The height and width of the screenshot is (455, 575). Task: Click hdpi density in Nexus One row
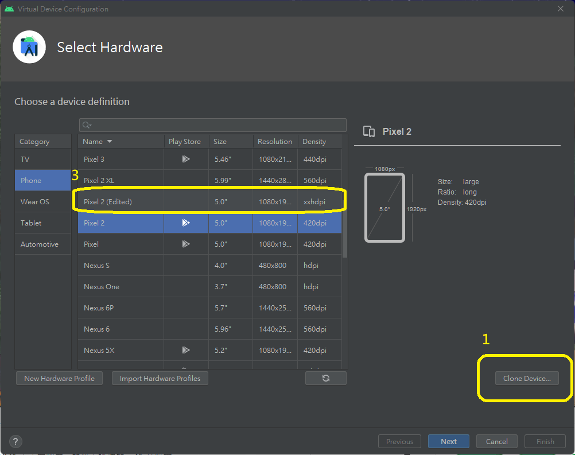point(320,287)
